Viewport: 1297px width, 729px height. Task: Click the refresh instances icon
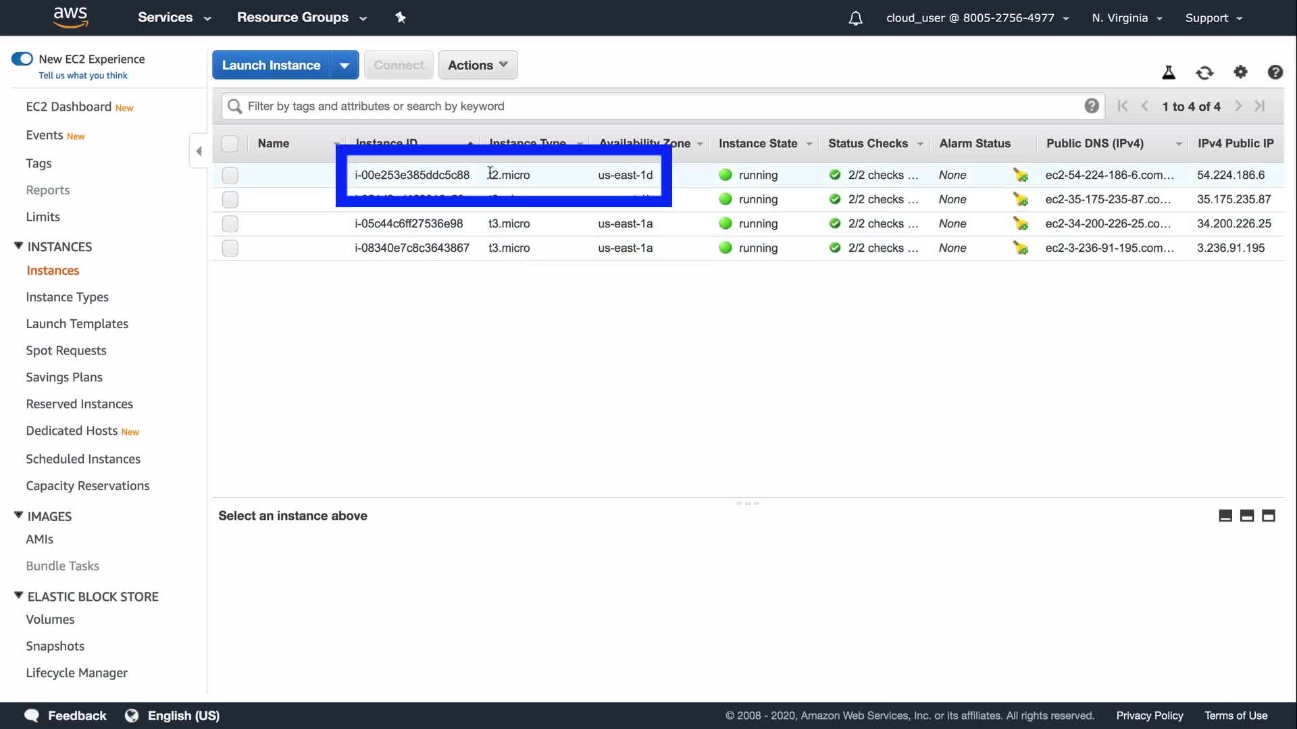1204,72
